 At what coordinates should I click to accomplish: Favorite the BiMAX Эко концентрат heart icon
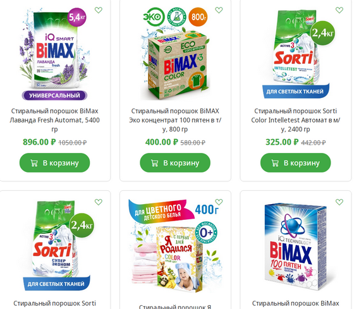(x=219, y=10)
